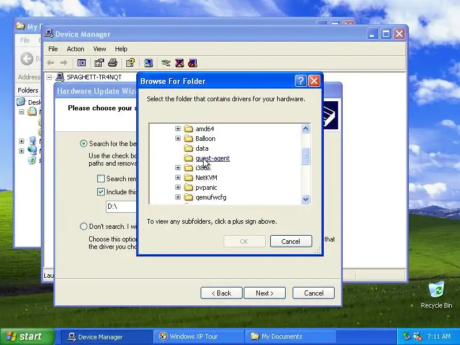460x345 pixels.
Task: Click Scan for hardware changes icon
Action: [148, 63]
